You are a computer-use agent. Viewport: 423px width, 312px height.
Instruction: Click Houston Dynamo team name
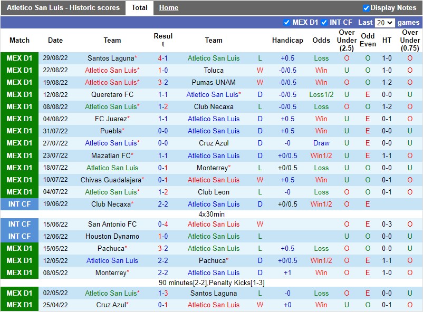(112, 237)
